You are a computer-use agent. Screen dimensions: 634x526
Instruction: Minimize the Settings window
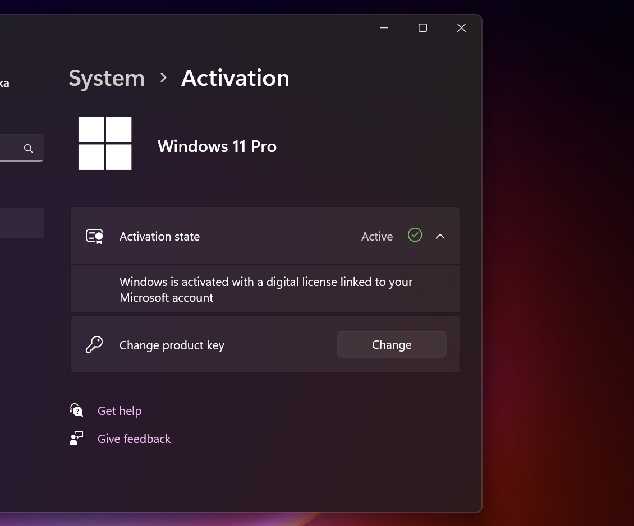tap(384, 28)
